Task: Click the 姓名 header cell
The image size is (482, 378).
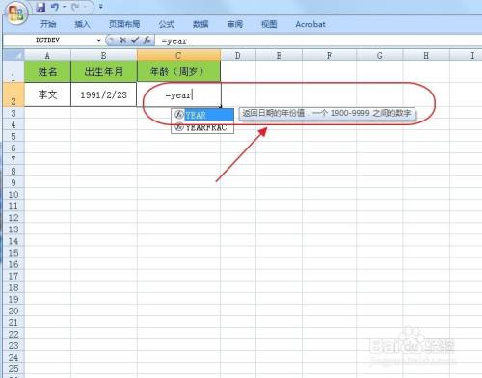Action: [47, 71]
